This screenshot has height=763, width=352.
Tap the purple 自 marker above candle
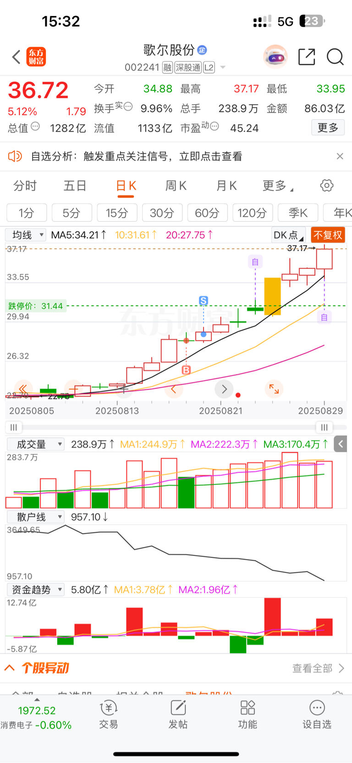tap(255, 262)
